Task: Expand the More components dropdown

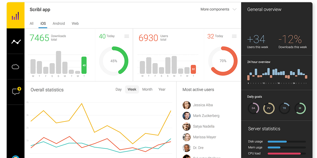Action: (218, 9)
